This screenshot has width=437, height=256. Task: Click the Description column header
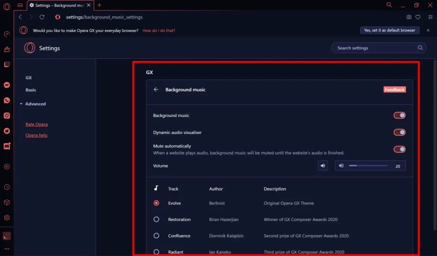[x=275, y=189]
